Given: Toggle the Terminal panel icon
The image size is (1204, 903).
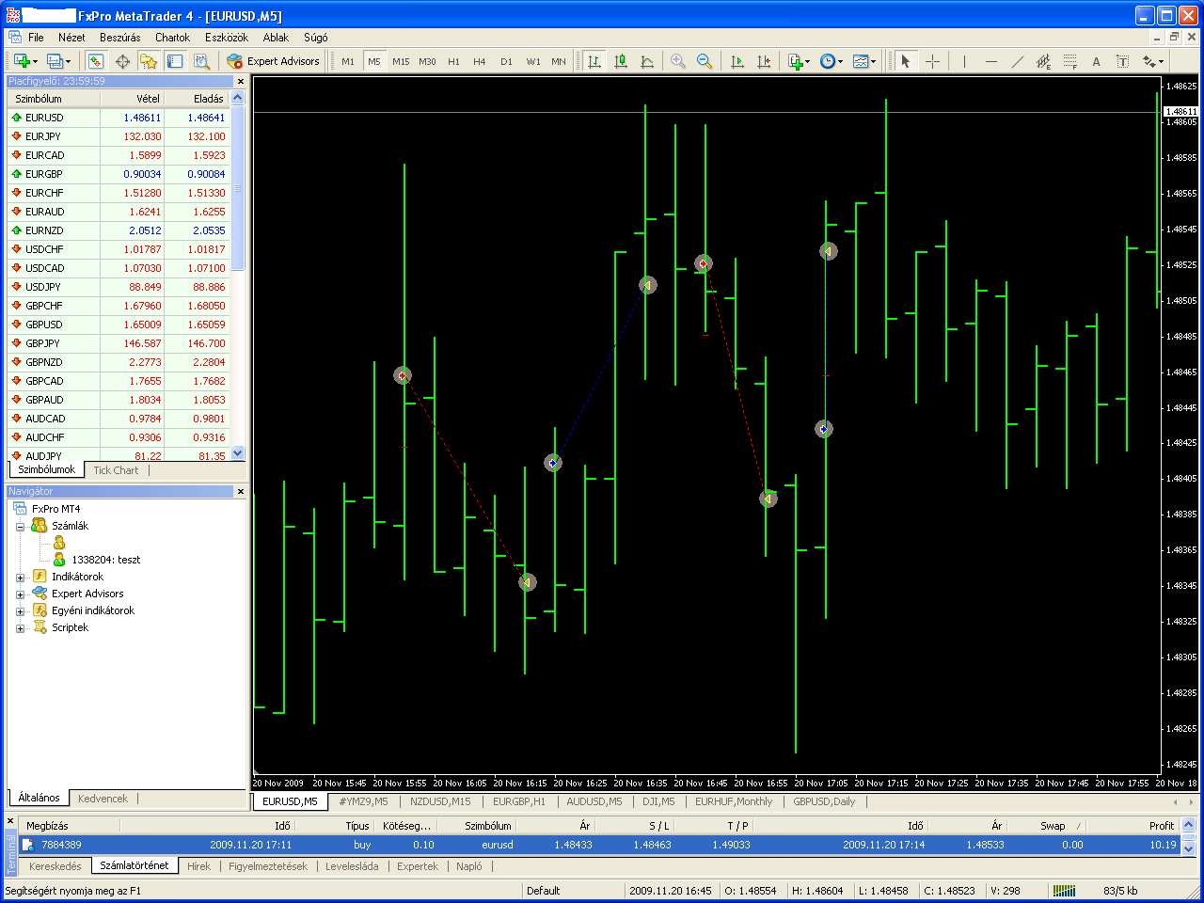Looking at the screenshot, I should point(175,61).
